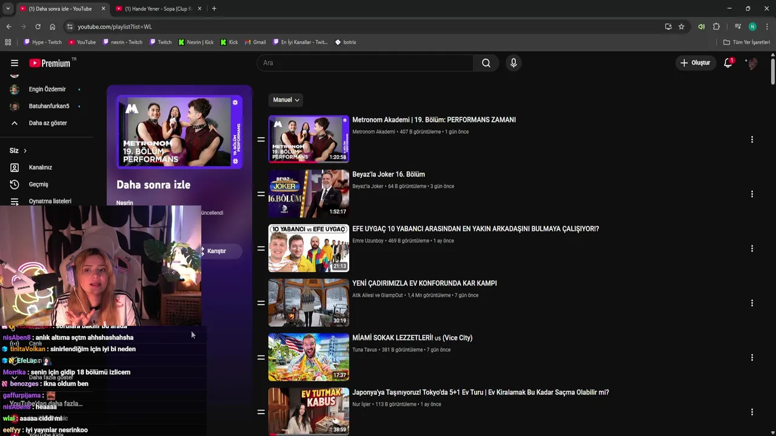Image resolution: width=776 pixels, height=436 pixels.
Task: Open Emre Uzunboy channel name link
Action: click(368, 241)
